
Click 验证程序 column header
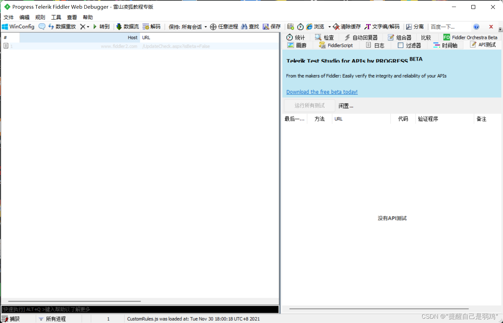pyautogui.click(x=445, y=119)
